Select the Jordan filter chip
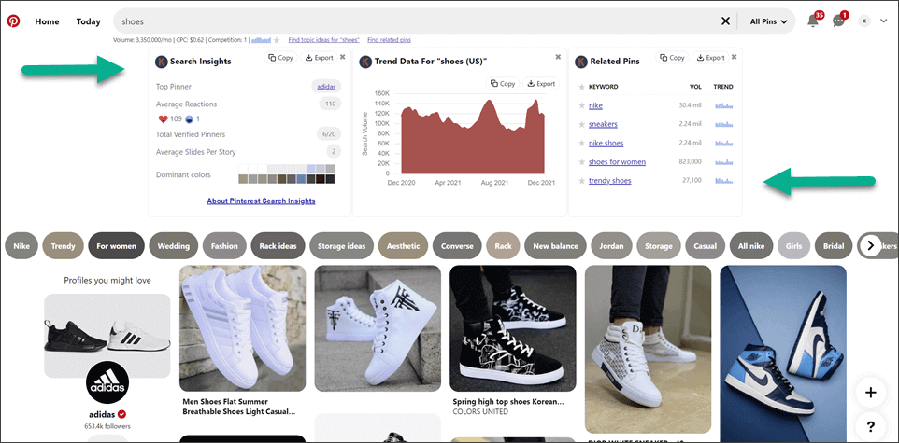The image size is (899, 443). click(x=611, y=246)
